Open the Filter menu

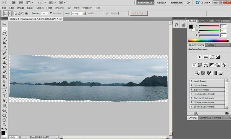[x=49, y=8]
